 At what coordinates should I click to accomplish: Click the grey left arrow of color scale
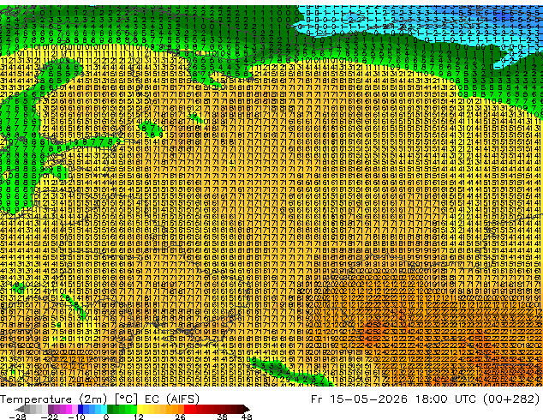(x=20, y=409)
